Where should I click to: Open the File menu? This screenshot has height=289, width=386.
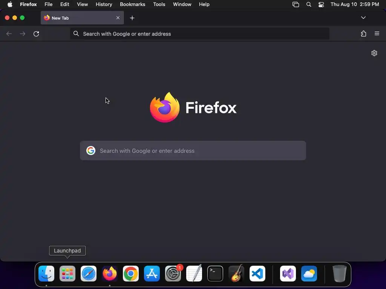(x=49, y=5)
